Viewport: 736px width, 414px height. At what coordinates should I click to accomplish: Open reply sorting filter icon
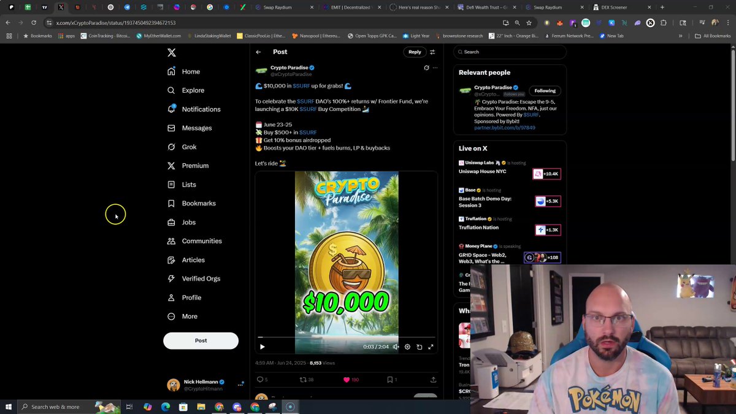(432, 52)
